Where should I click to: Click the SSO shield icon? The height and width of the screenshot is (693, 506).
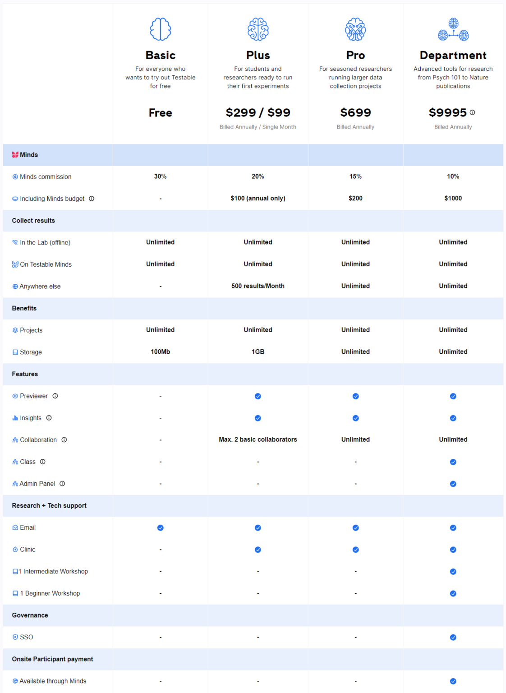point(14,637)
